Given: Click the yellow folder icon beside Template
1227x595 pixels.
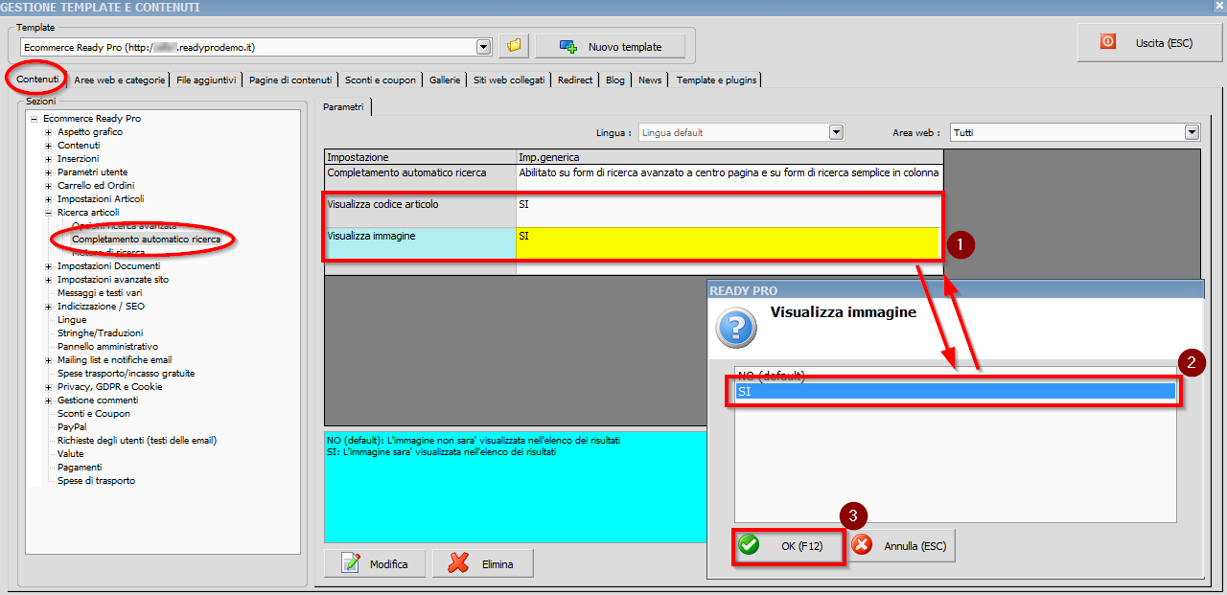Looking at the screenshot, I should [515, 46].
